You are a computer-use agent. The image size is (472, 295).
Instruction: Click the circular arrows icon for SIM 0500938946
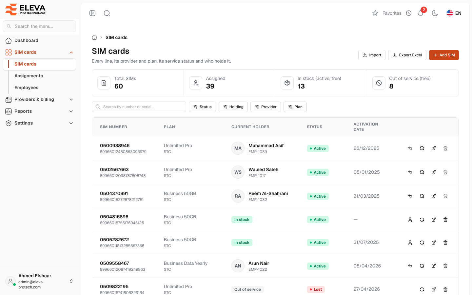pyautogui.click(x=422, y=148)
